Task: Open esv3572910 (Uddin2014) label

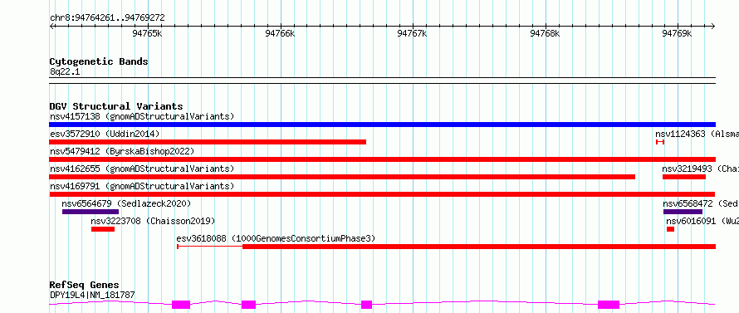Action: pos(105,134)
